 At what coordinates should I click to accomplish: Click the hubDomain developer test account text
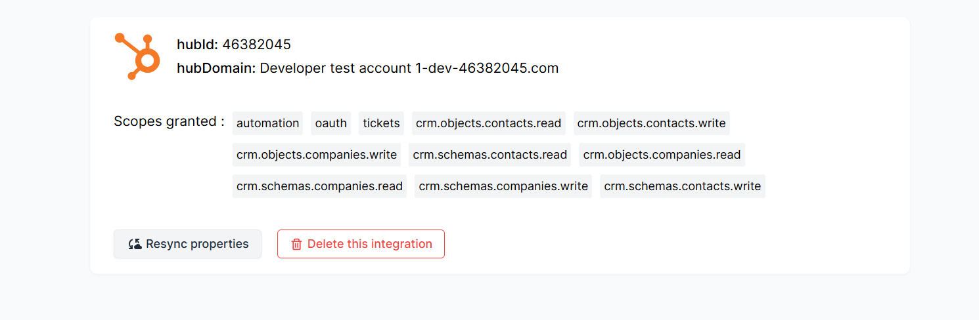409,68
